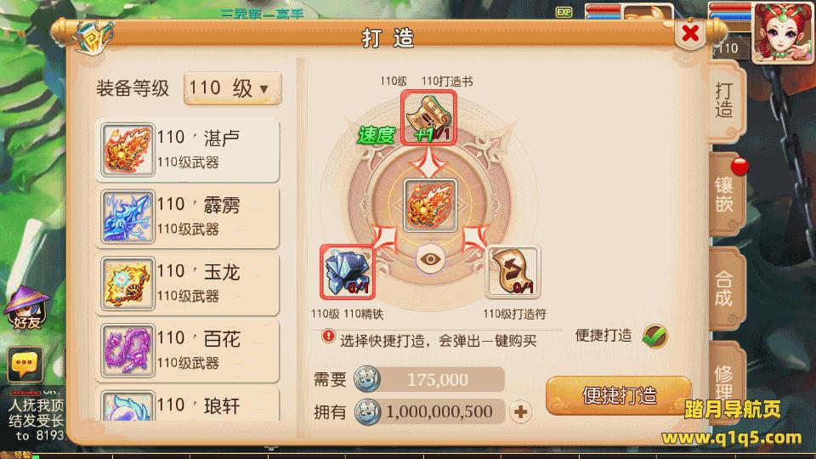The width and height of the screenshot is (816, 459).
Task: Close the 打造 window with red X
Action: 690,34
